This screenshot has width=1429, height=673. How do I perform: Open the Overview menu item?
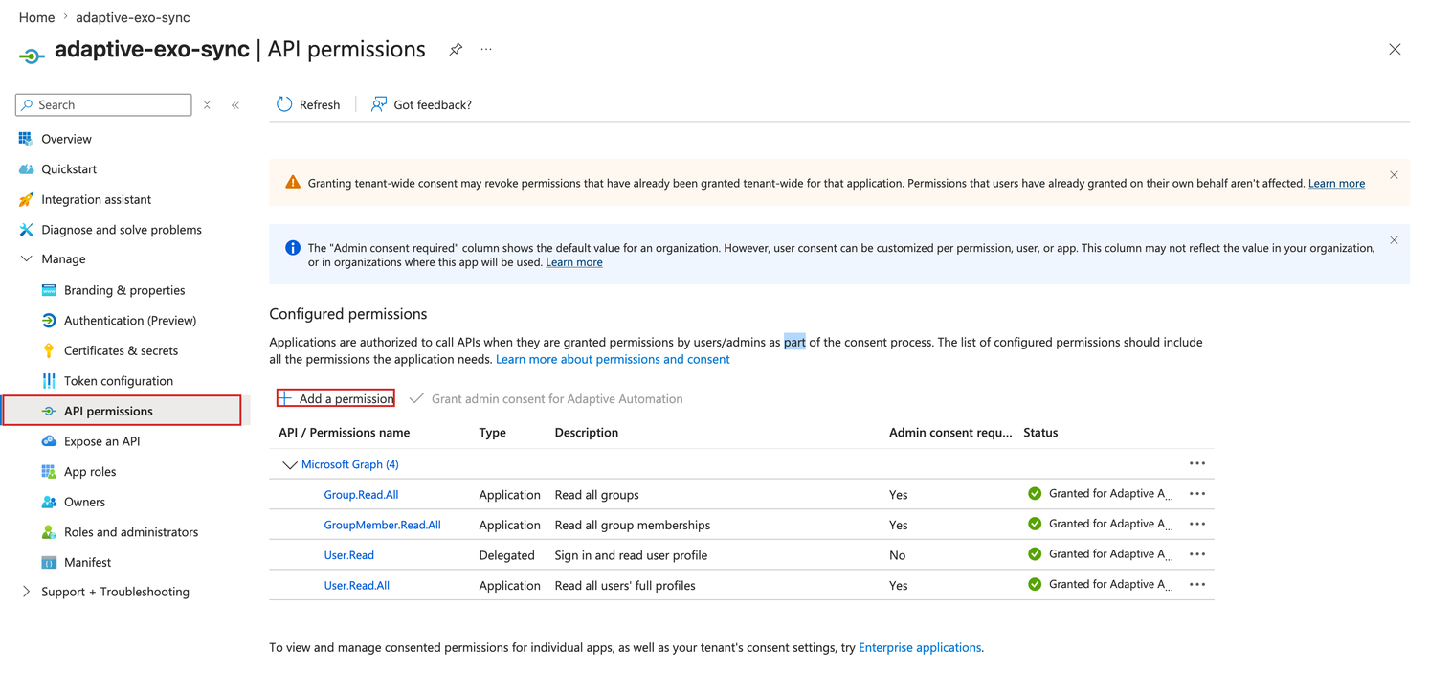click(x=66, y=139)
